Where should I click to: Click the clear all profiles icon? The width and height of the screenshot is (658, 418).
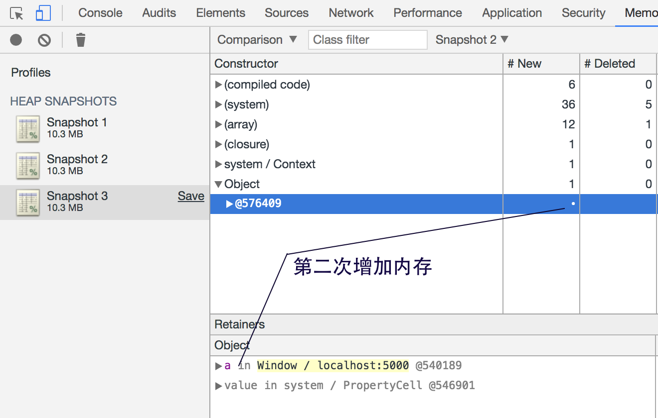(x=44, y=40)
